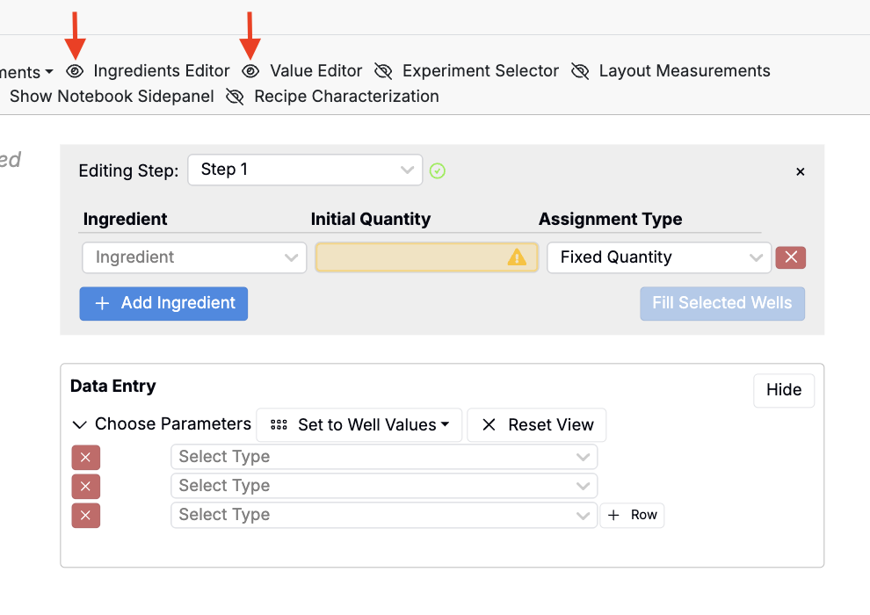870x615 pixels.
Task: Toggle the Value Editor eye icon
Action: click(251, 71)
